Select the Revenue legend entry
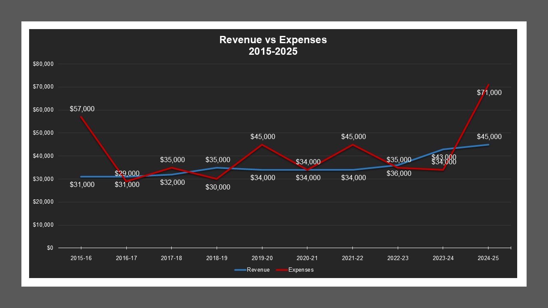548x308 pixels. [x=258, y=269]
